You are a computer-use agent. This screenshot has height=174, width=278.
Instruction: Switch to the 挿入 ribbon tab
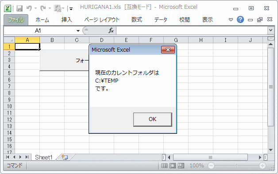click(x=67, y=20)
